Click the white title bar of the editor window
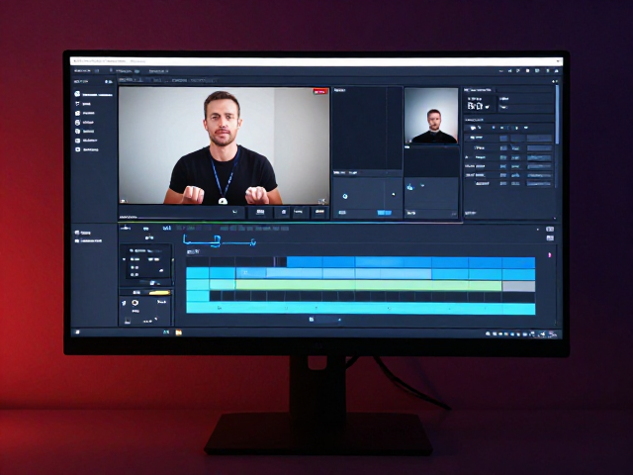The height and width of the screenshot is (475, 633). pyautogui.click(x=316, y=61)
